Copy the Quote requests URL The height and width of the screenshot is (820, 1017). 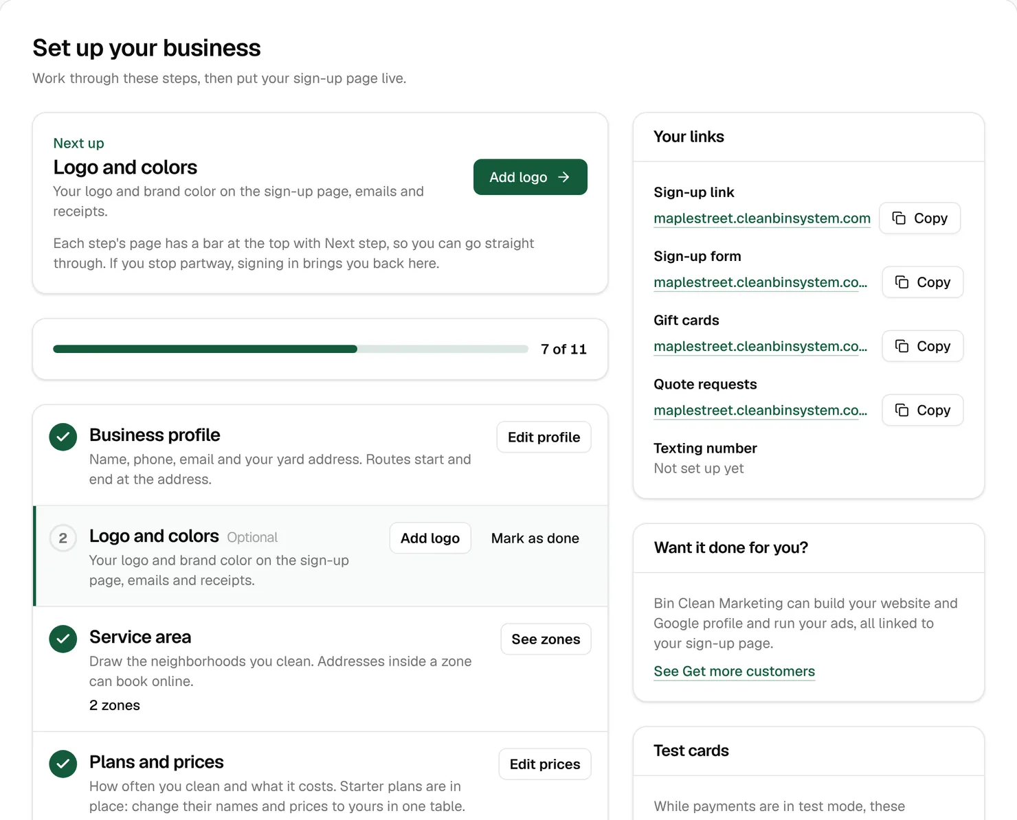point(922,410)
